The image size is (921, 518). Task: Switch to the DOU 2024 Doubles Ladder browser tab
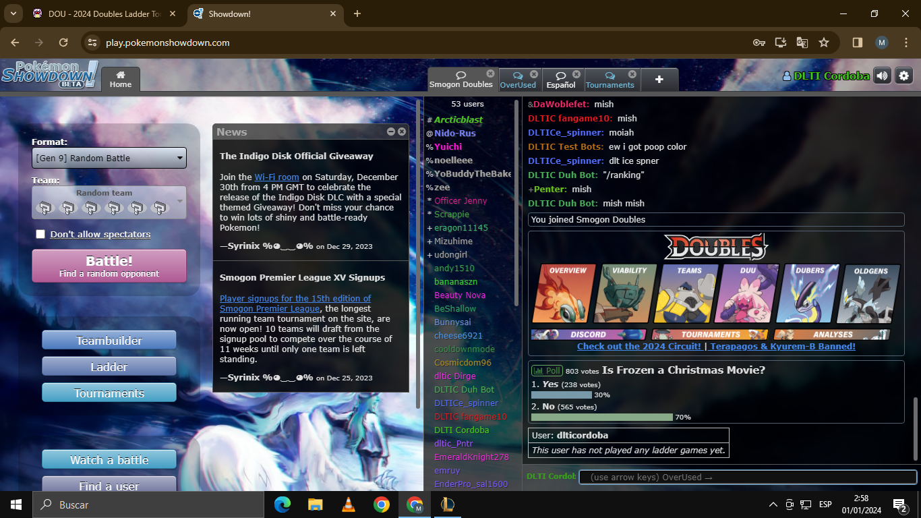105,13
